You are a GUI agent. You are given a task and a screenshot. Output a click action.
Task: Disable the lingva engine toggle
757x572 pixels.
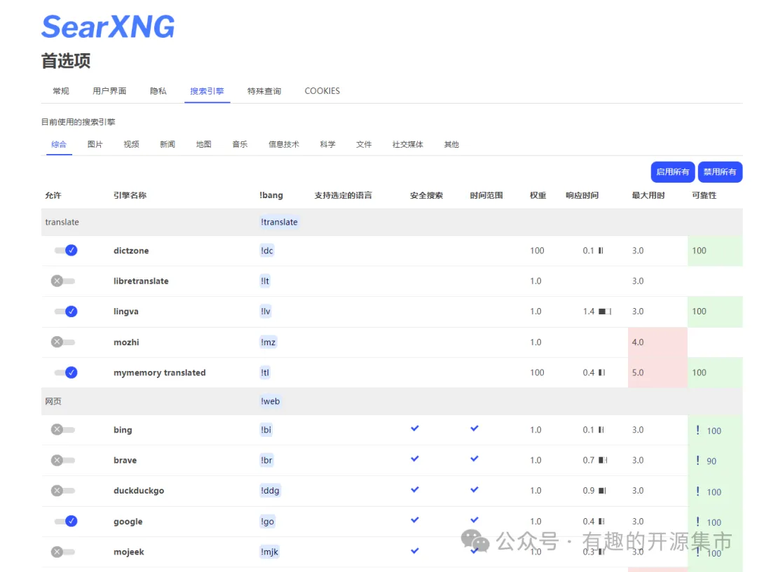[x=66, y=311]
